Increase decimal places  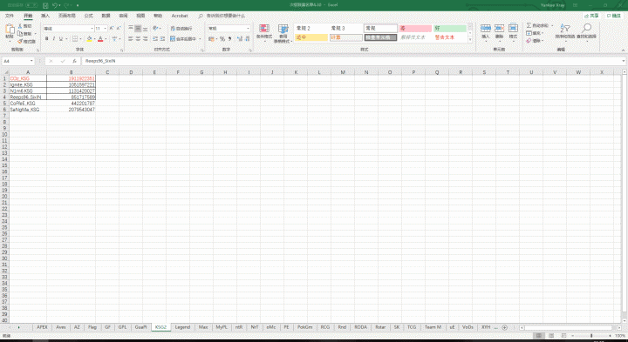(x=240, y=39)
